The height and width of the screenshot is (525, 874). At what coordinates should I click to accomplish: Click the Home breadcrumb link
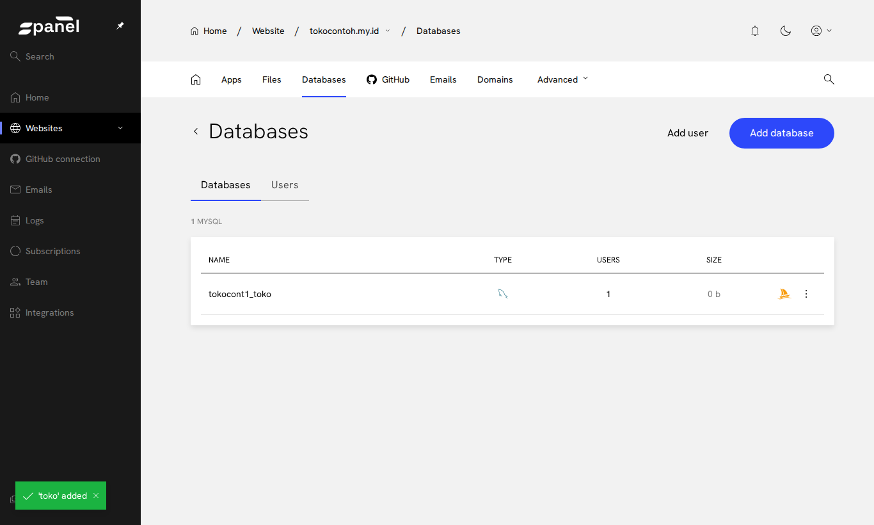209,31
